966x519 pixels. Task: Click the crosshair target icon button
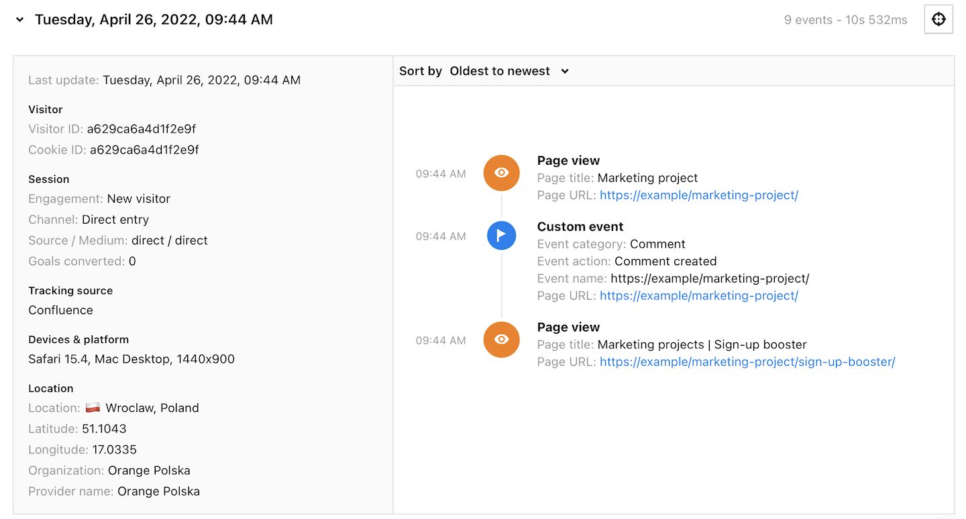(938, 19)
